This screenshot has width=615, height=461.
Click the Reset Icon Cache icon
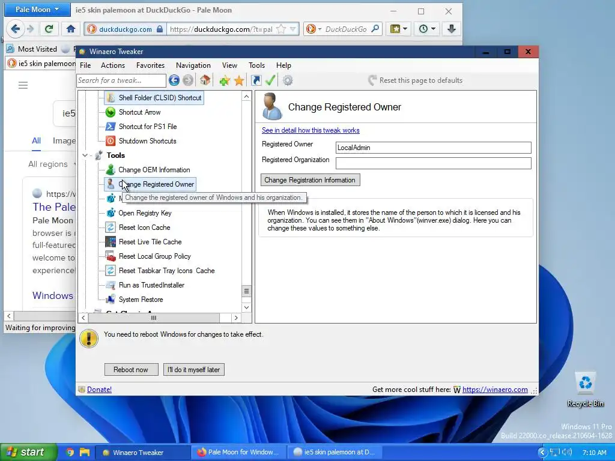[x=111, y=227]
